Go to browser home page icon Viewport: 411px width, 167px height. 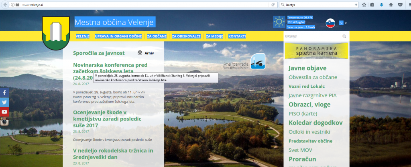point(391,5)
